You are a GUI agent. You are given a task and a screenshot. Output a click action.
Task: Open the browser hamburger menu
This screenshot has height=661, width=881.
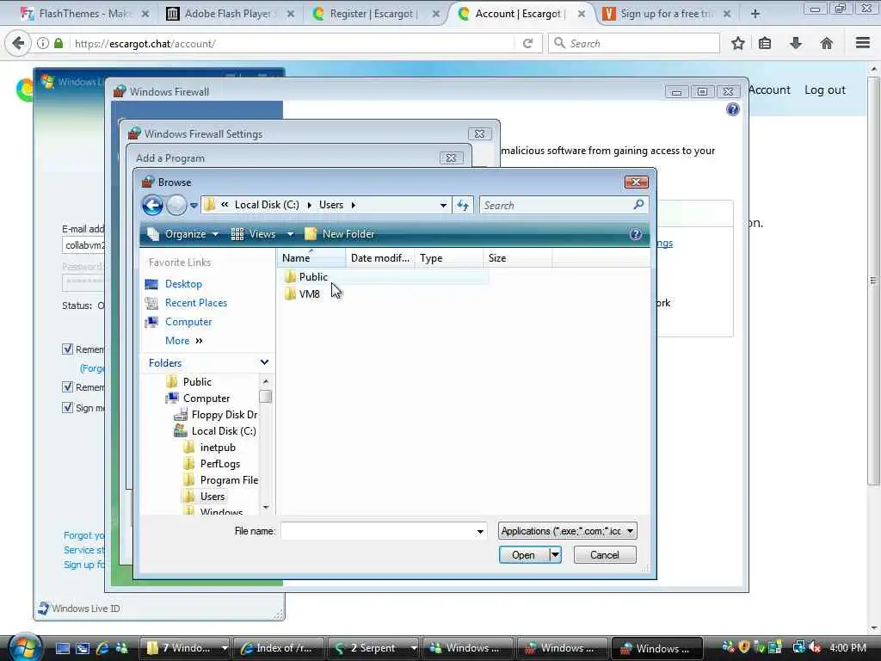pyautogui.click(x=863, y=43)
